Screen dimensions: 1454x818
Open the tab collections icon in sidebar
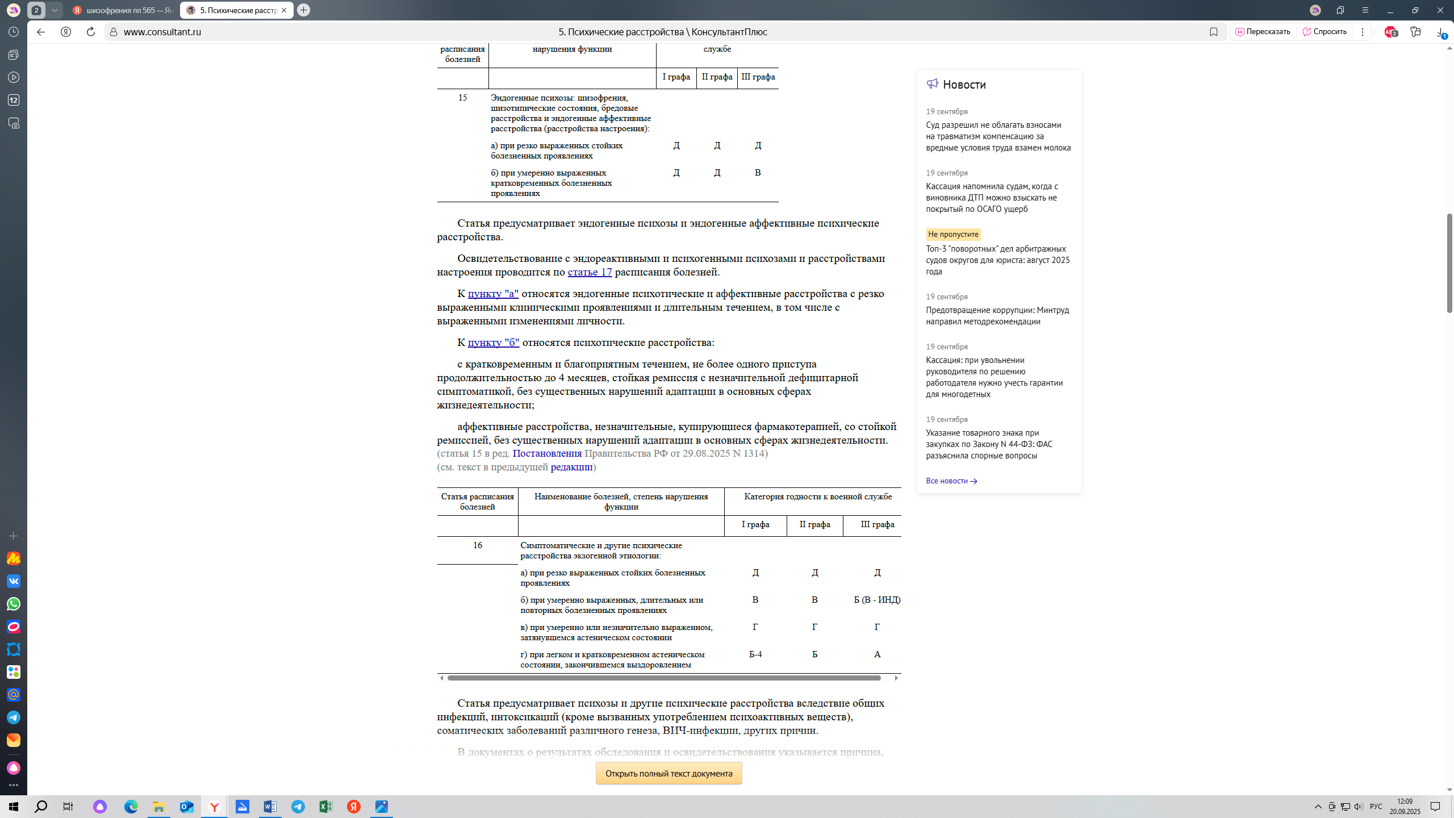coord(14,55)
